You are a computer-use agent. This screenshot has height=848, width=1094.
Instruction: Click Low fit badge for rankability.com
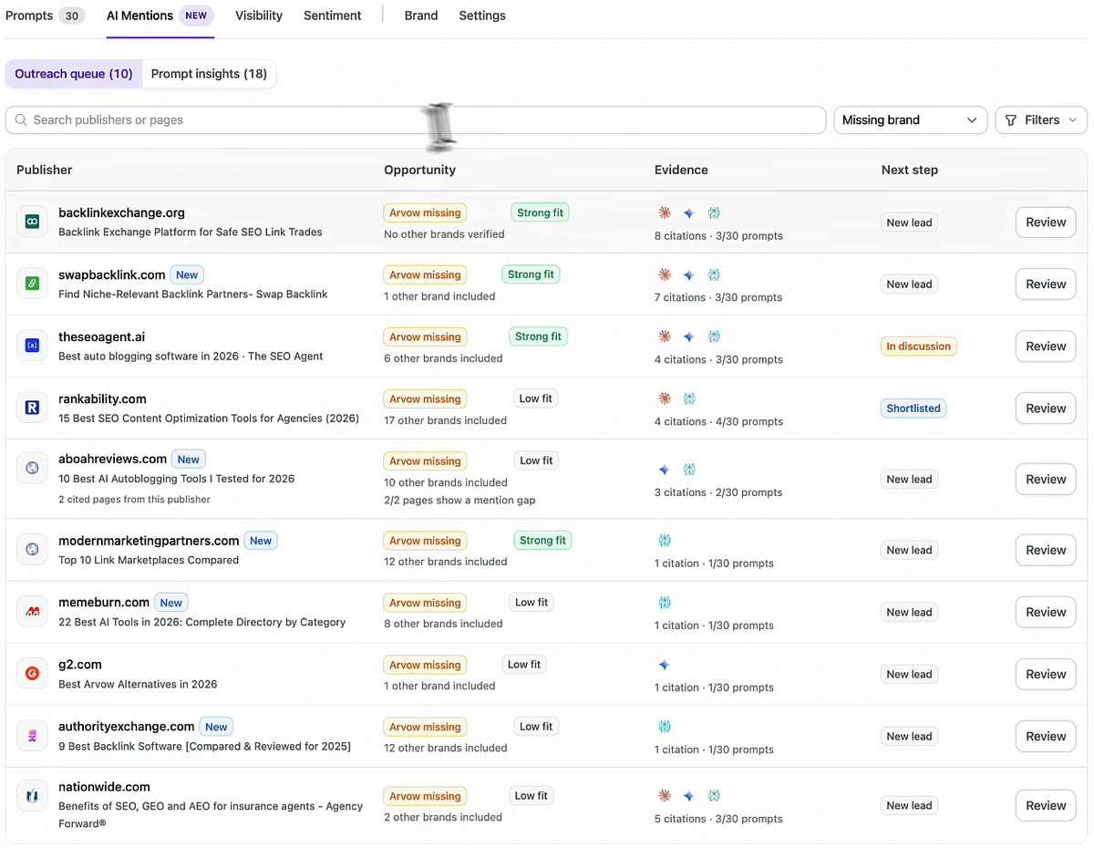pyautogui.click(x=535, y=398)
